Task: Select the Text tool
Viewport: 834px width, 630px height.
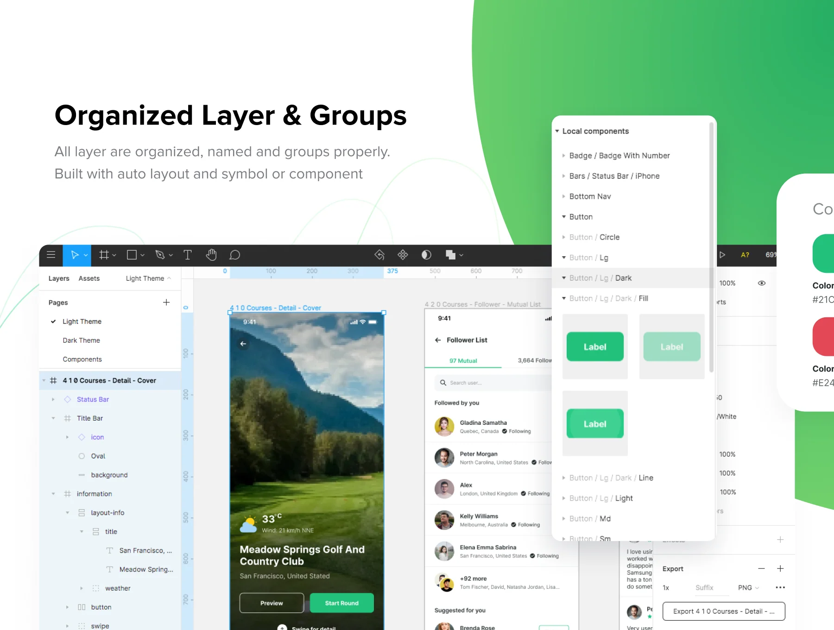Action: (188, 255)
